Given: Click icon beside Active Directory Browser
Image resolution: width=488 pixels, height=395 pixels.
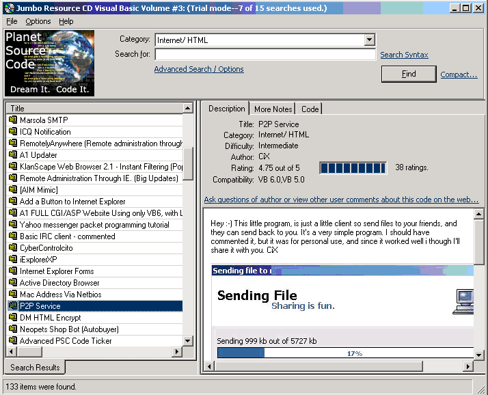Looking at the screenshot, I should pyautogui.click(x=13, y=282).
